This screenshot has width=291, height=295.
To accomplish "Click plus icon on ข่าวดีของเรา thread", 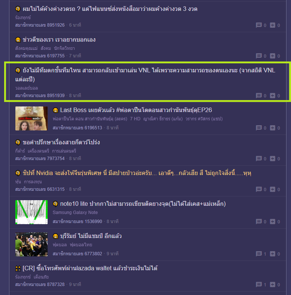I will click(x=273, y=56).
